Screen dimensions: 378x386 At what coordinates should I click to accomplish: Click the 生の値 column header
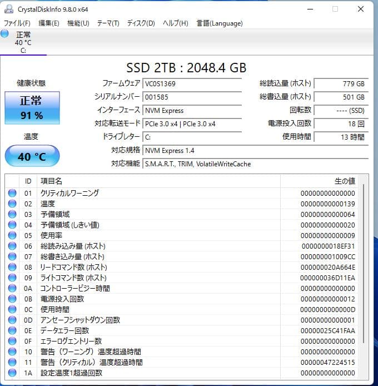click(319, 181)
